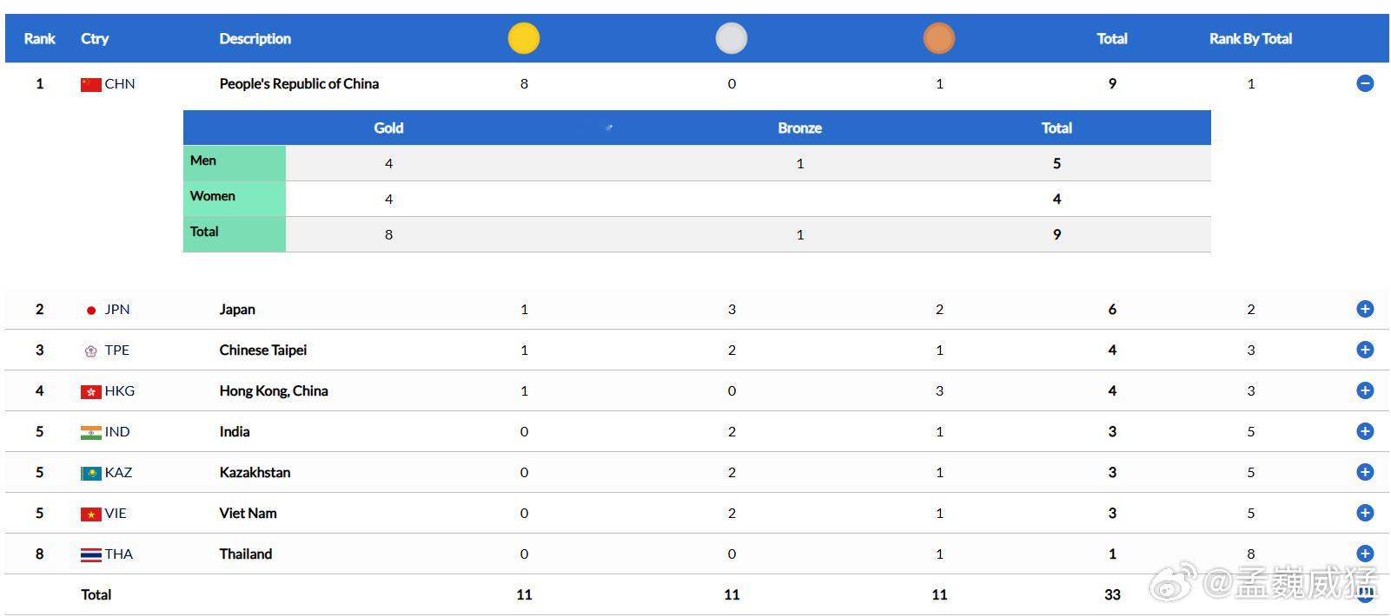1391x616 pixels.
Task: Expand Kazakhstan row plus icon
Action: [x=1365, y=472]
